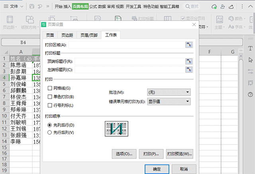This screenshot has height=174, width=255.
Task: Open the 文件 menu dropdown
Action: point(16,6)
